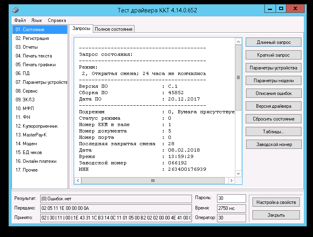Click the Закрыть button
Image resolution: width=313 pixels, height=237 pixels.
tap(276, 215)
